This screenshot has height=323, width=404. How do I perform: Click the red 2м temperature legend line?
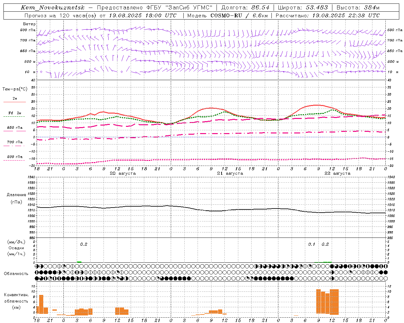pyautogui.click(x=15, y=102)
